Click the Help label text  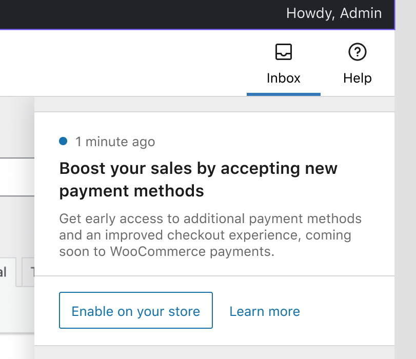[x=357, y=78]
